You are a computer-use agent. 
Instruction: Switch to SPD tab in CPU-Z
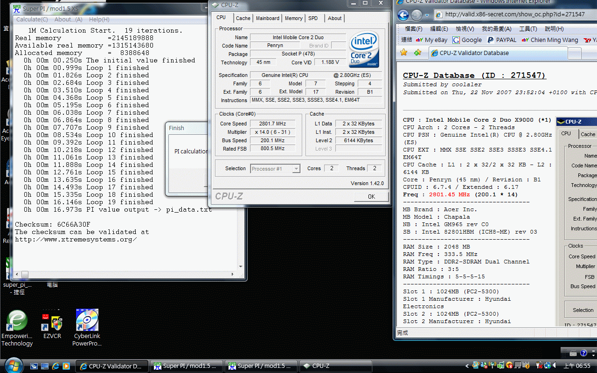[313, 18]
